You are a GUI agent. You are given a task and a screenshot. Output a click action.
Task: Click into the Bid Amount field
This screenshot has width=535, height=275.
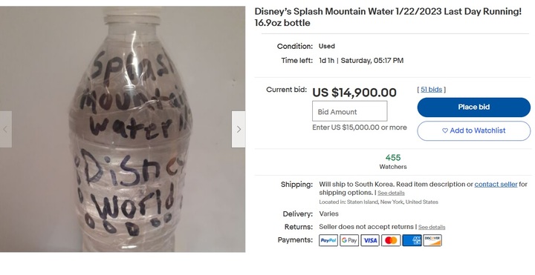349,111
